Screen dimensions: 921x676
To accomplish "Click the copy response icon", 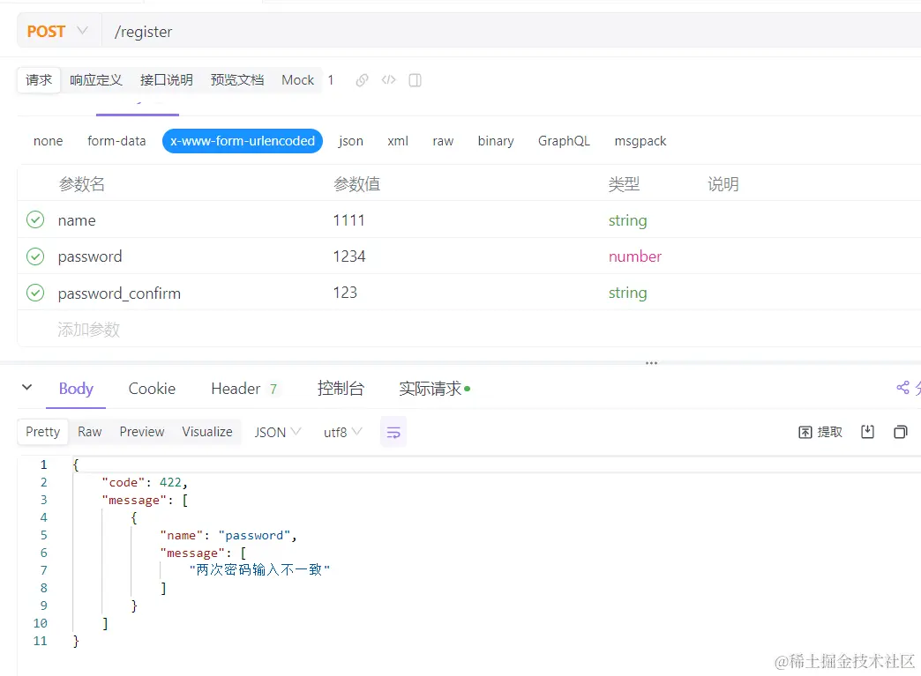I will click(901, 432).
